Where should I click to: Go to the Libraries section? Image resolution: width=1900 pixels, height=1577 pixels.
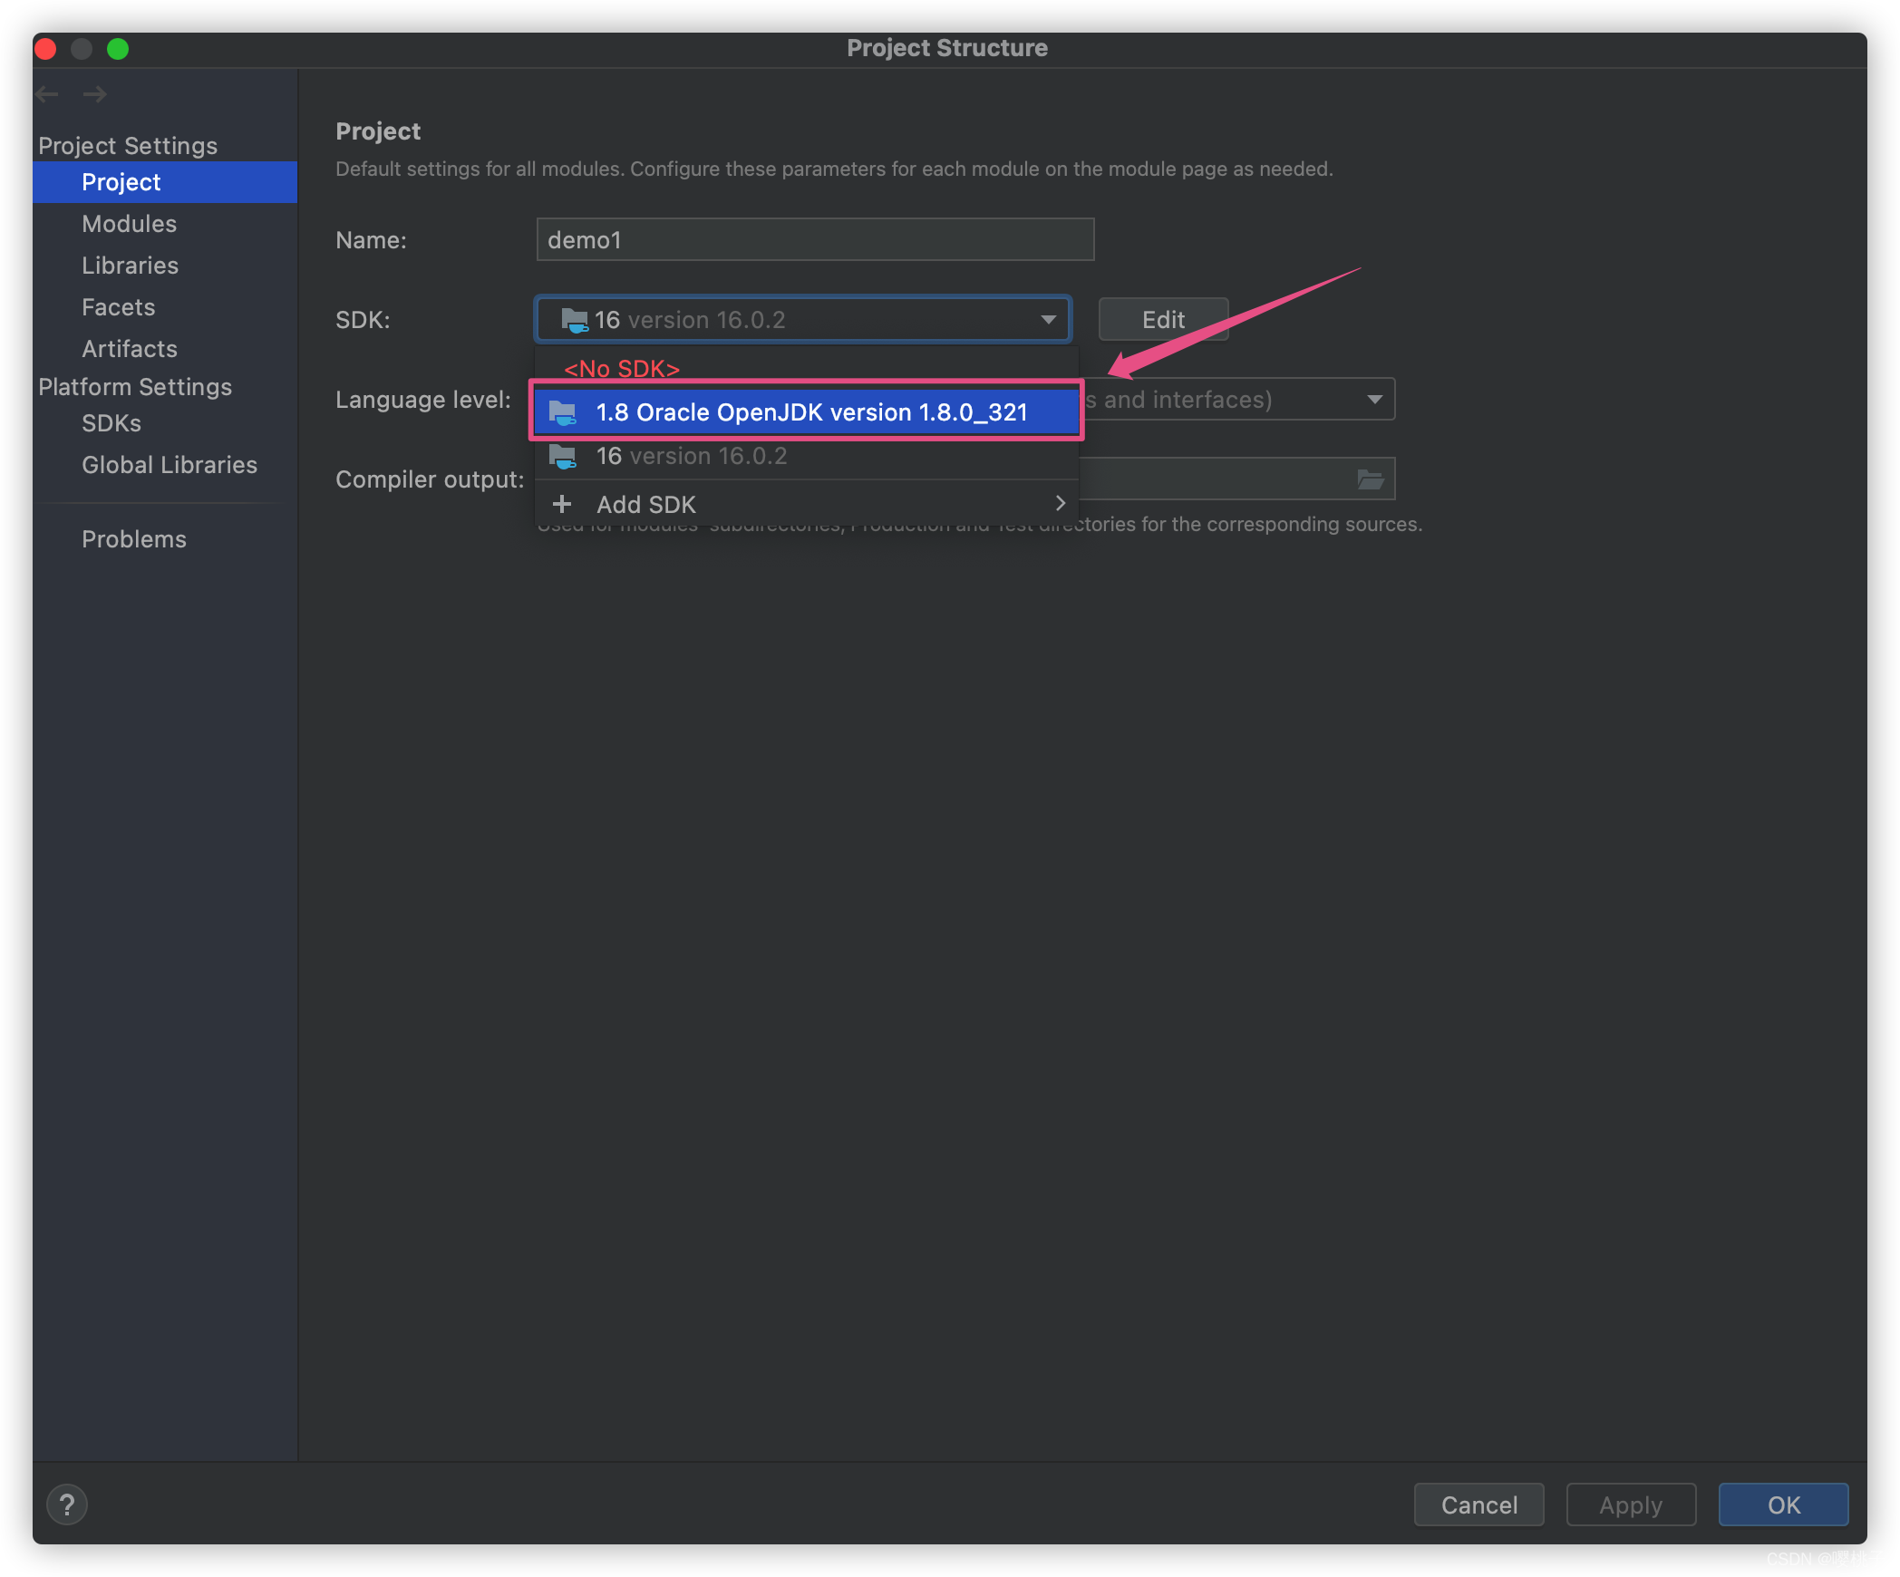pos(130,266)
